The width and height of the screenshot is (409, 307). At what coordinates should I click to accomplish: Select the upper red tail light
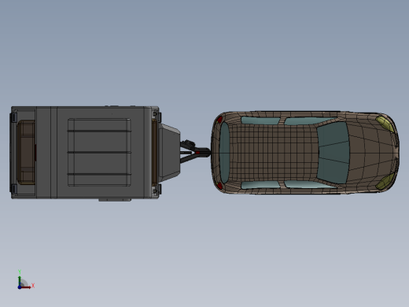(x=219, y=120)
